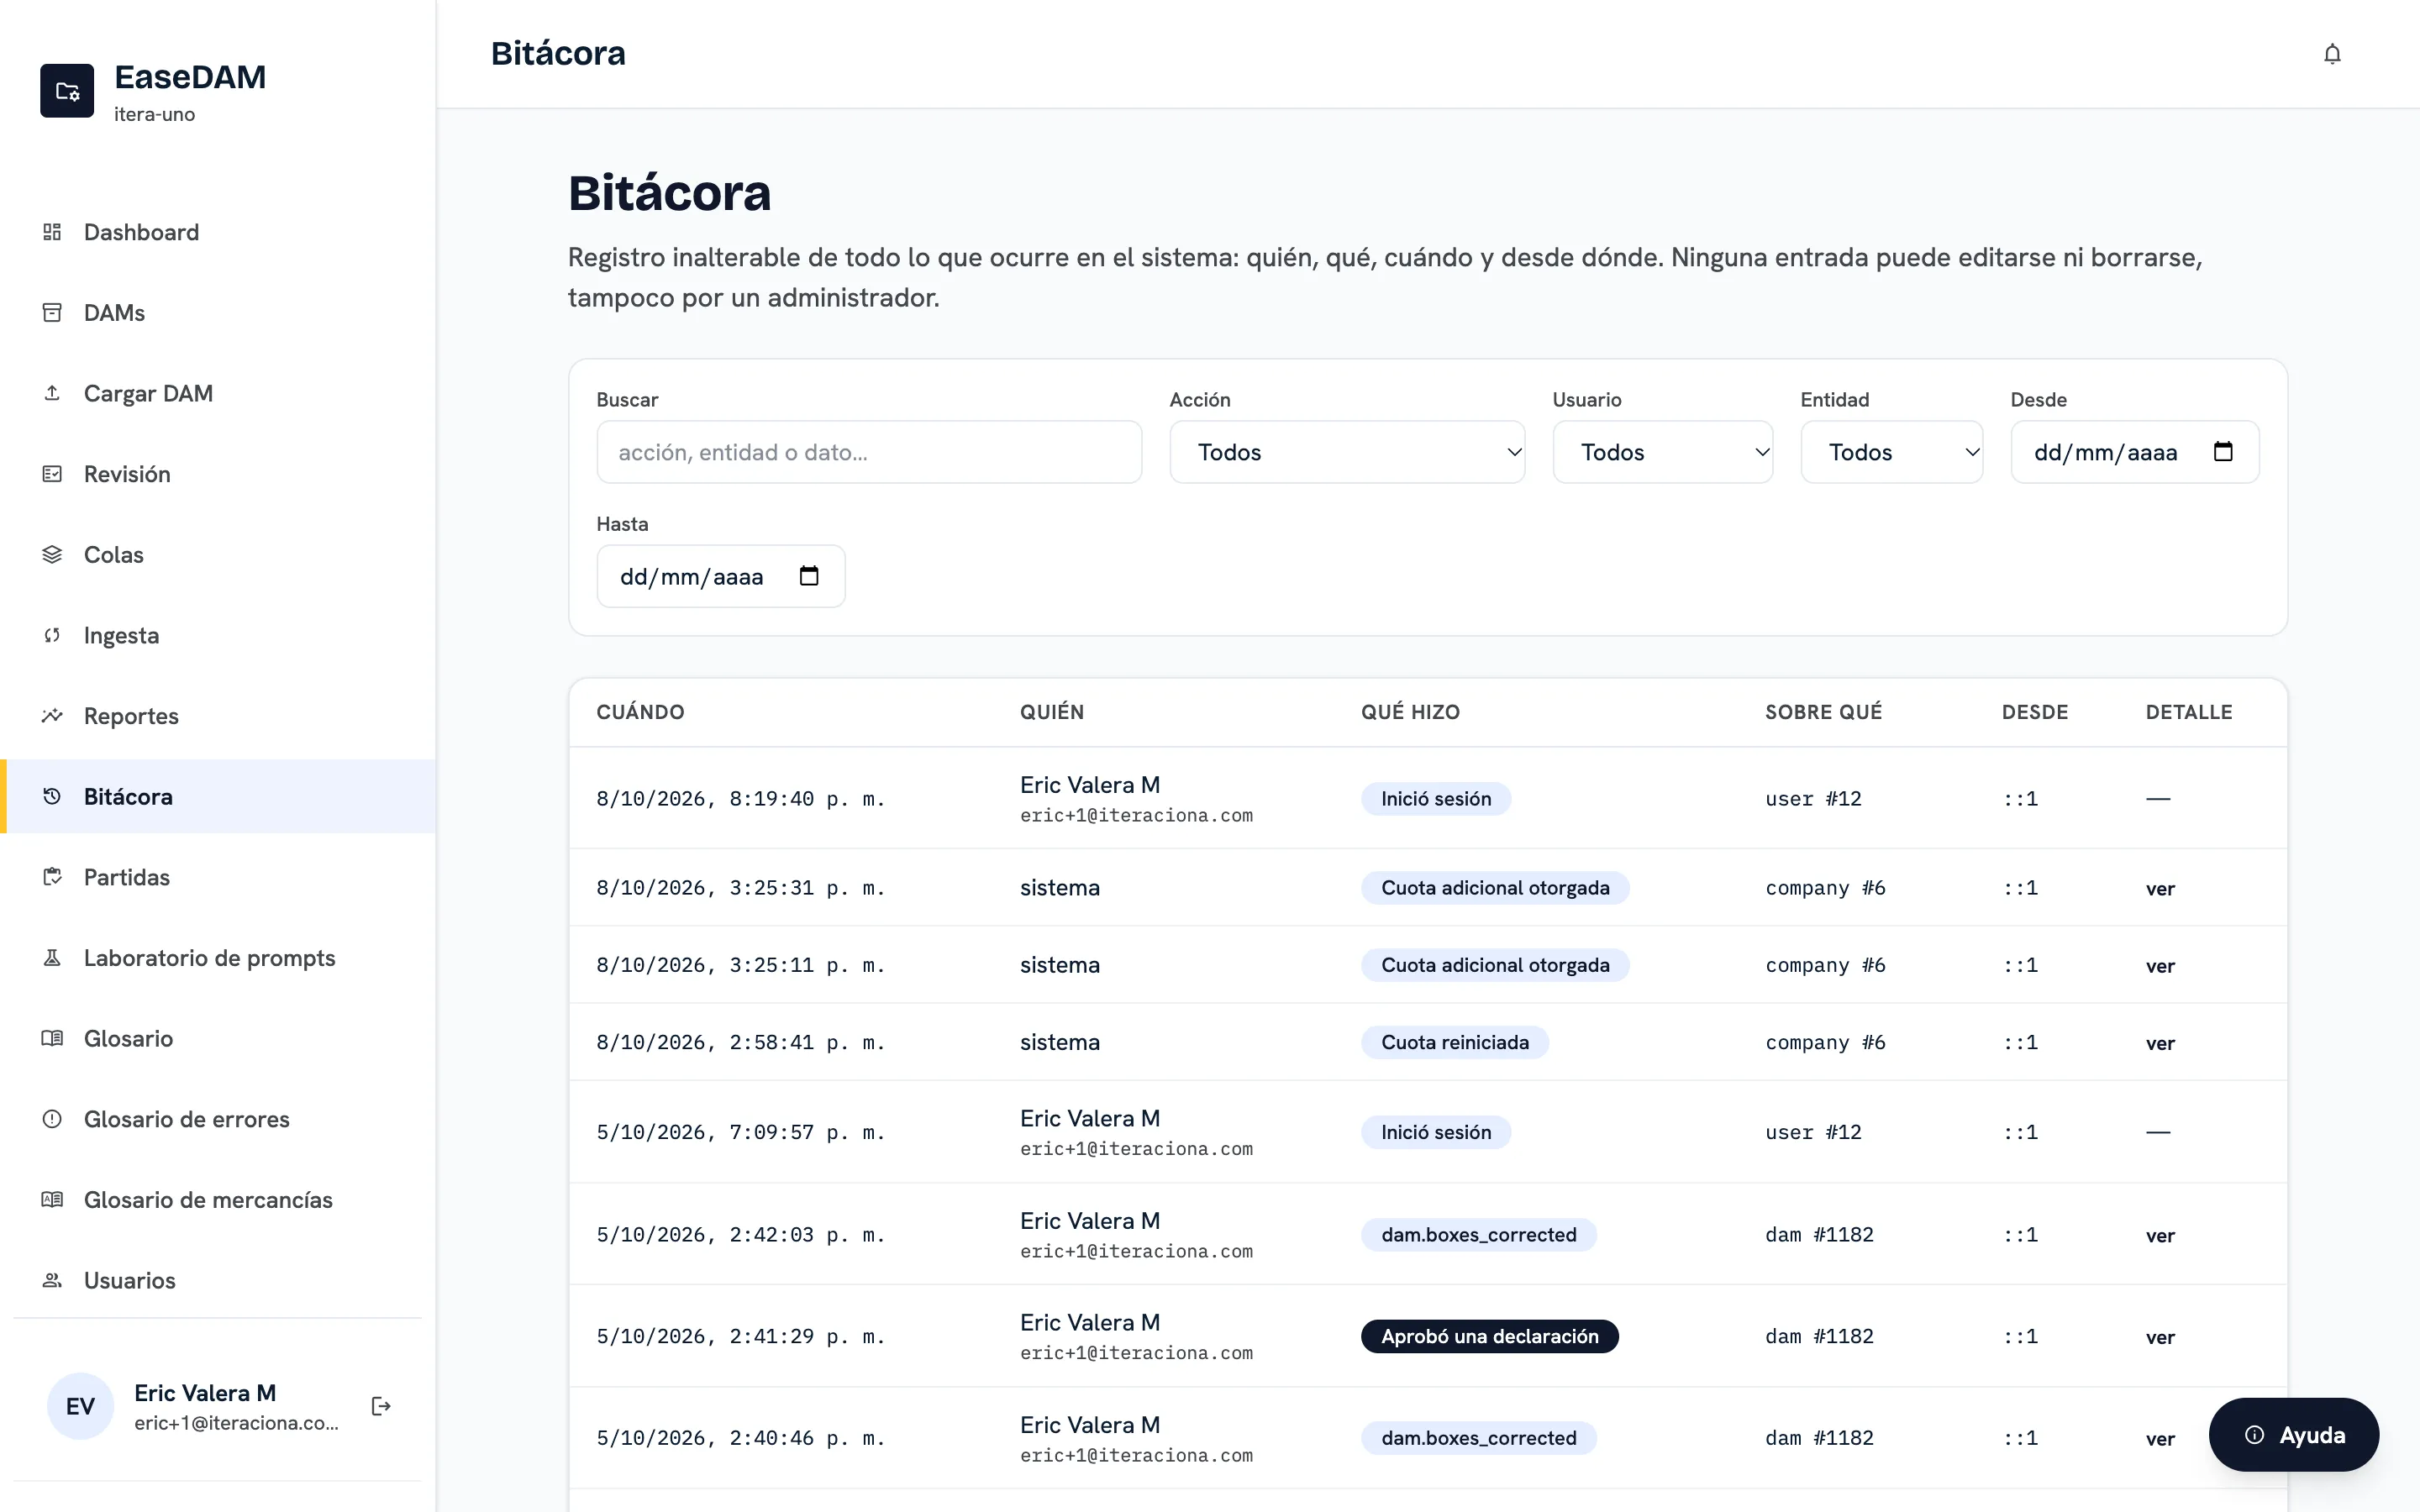Click the Reportes chart icon

tap(52, 716)
